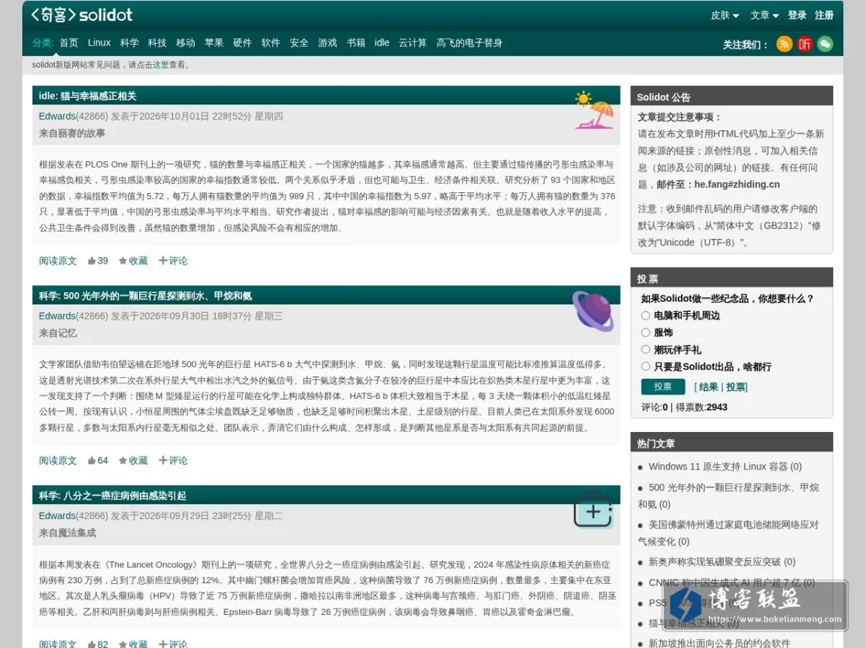865x648 pixels.
Task: Open hot article 美国佛蒙特州通过家庭电池储能网络
Action: coord(728,533)
